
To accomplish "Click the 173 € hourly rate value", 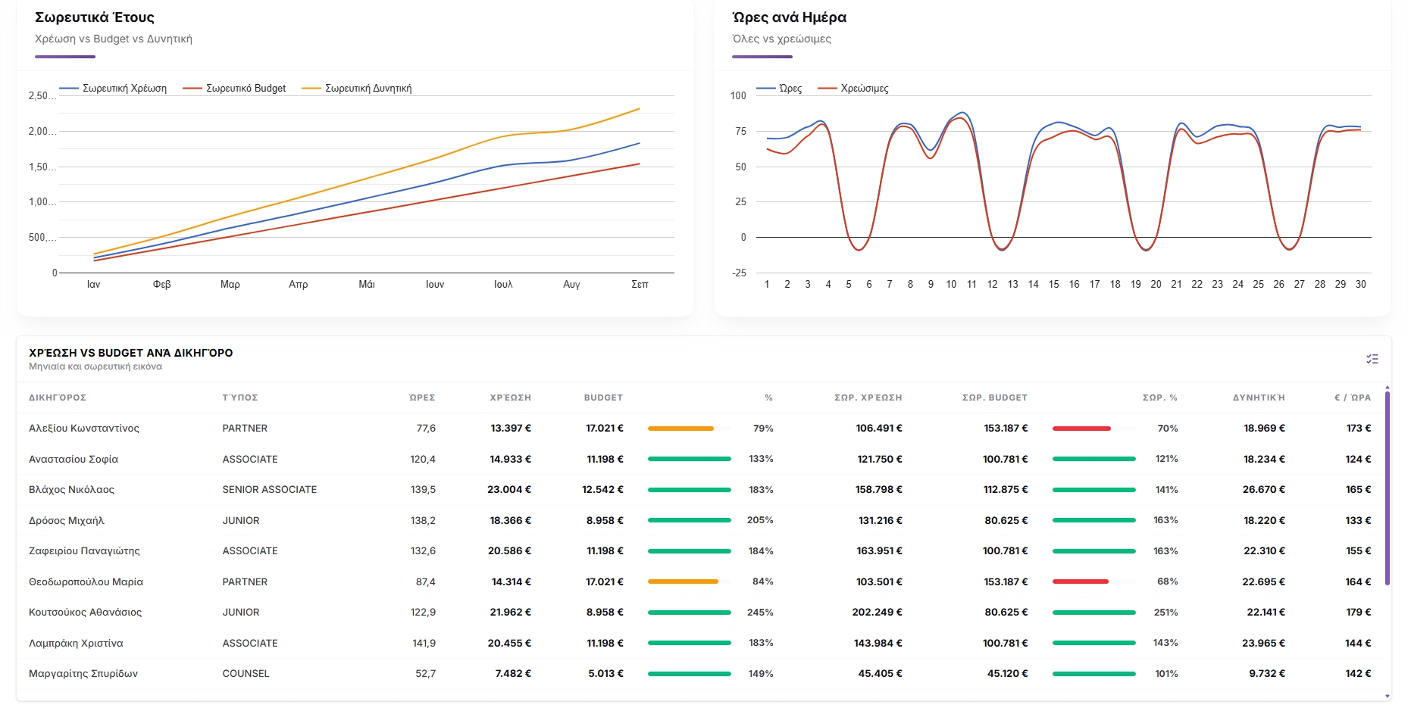I will pos(1359,429).
